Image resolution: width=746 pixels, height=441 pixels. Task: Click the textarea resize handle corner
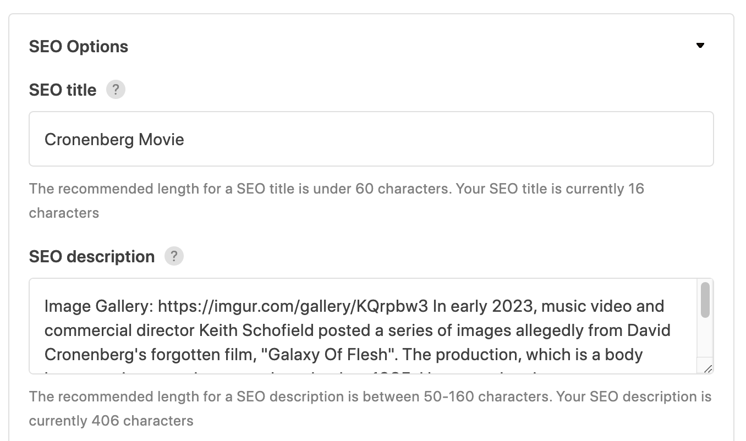click(x=707, y=369)
